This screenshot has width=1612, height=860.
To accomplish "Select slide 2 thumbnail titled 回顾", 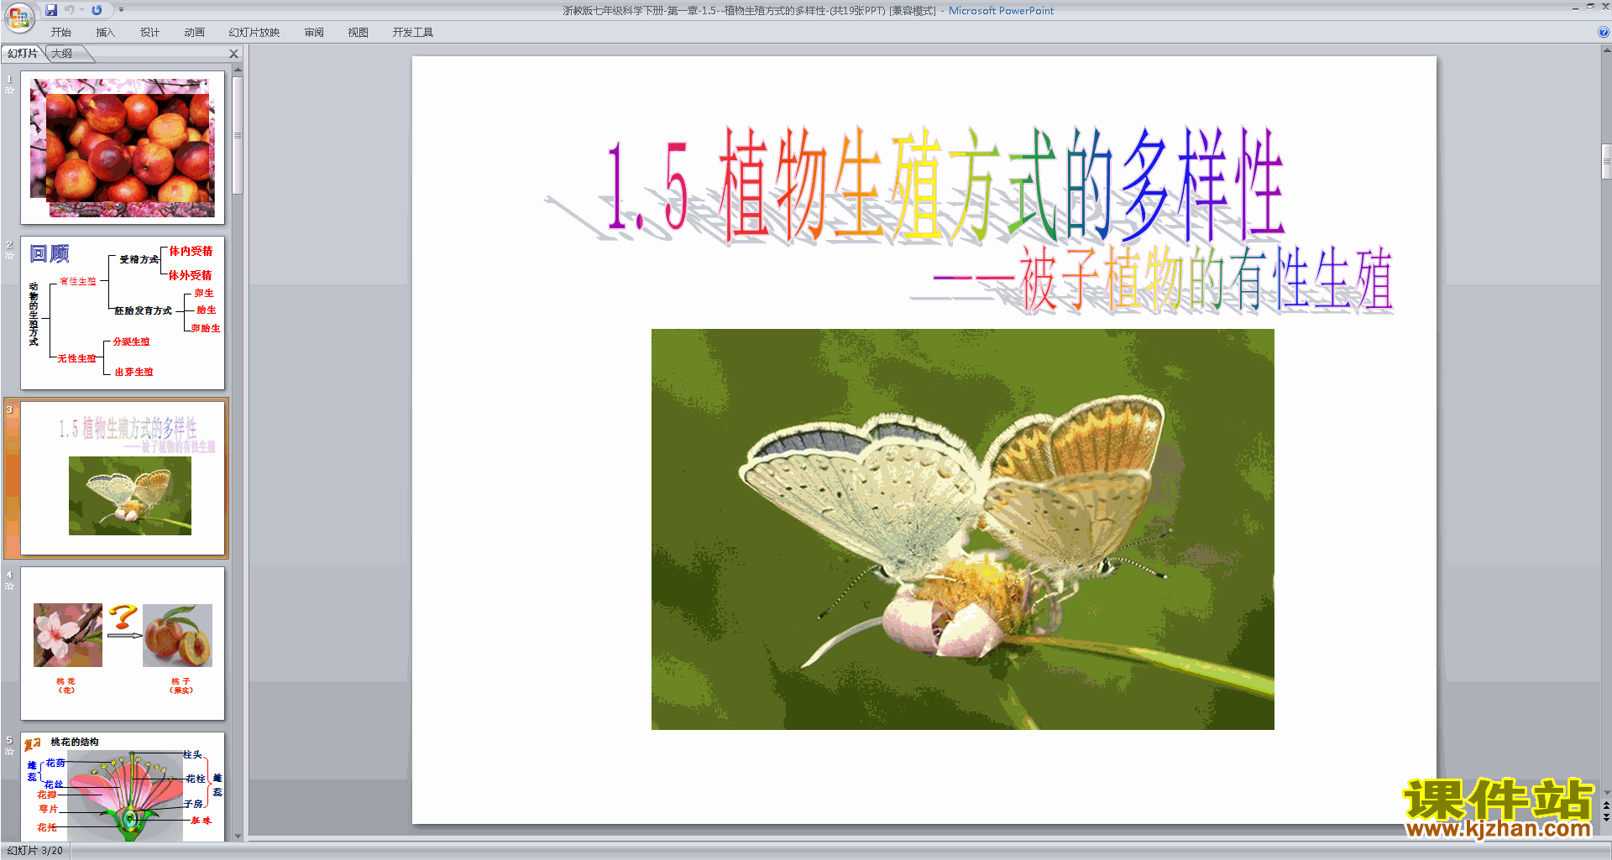I will click(x=123, y=313).
